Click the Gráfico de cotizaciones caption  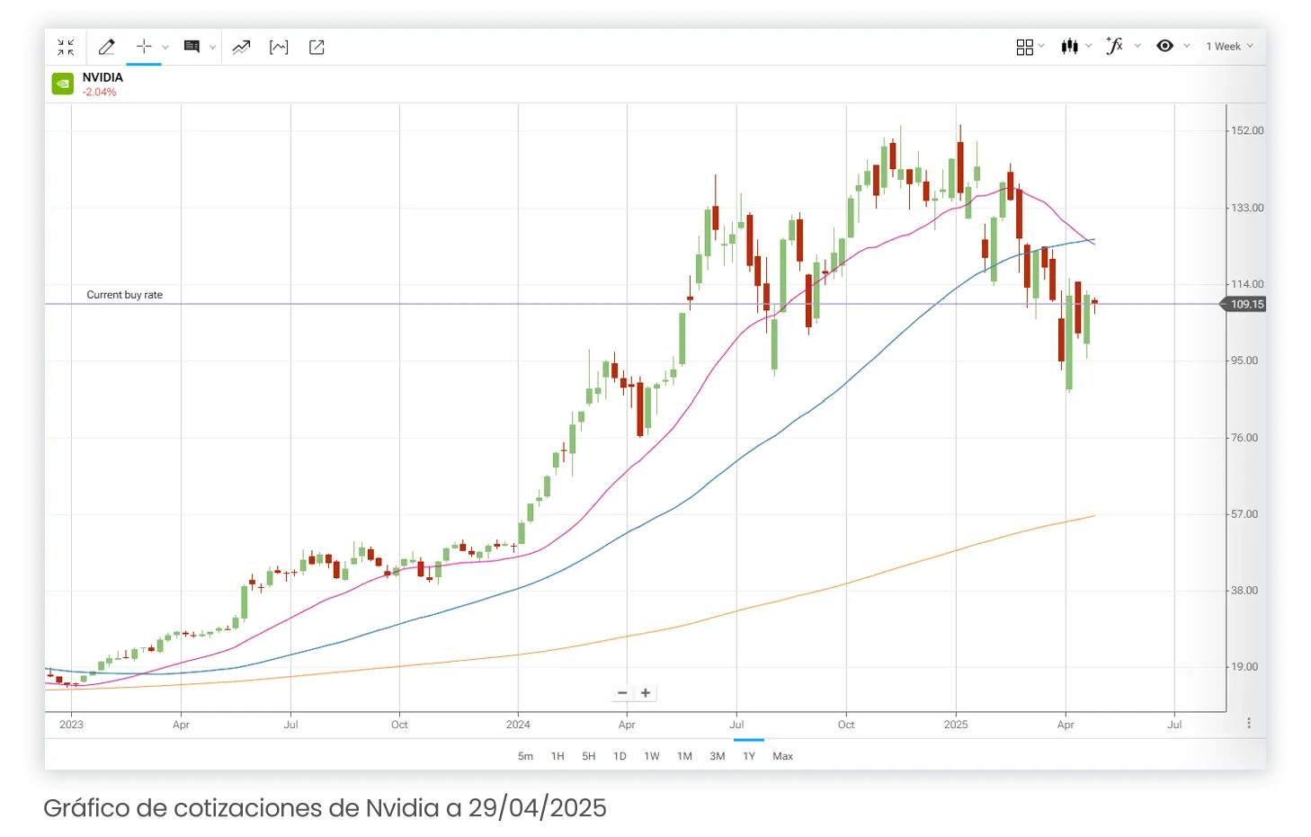coord(326,808)
